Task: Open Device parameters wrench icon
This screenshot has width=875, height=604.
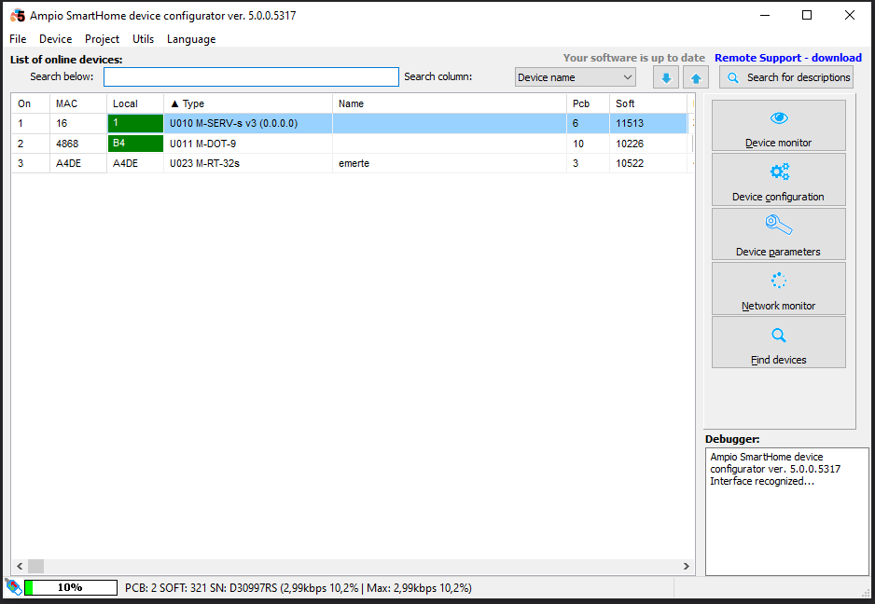Action: pyautogui.click(x=779, y=226)
